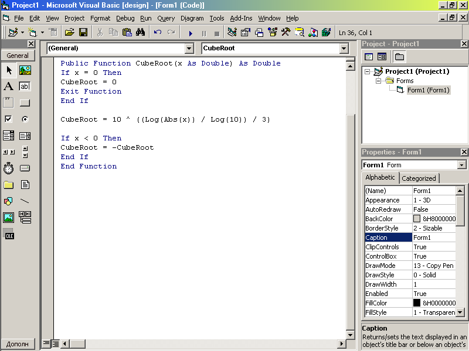The height and width of the screenshot is (351, 469).
Task: Select the Pointer tool in toolbox
Action: [x=9, y=70]
